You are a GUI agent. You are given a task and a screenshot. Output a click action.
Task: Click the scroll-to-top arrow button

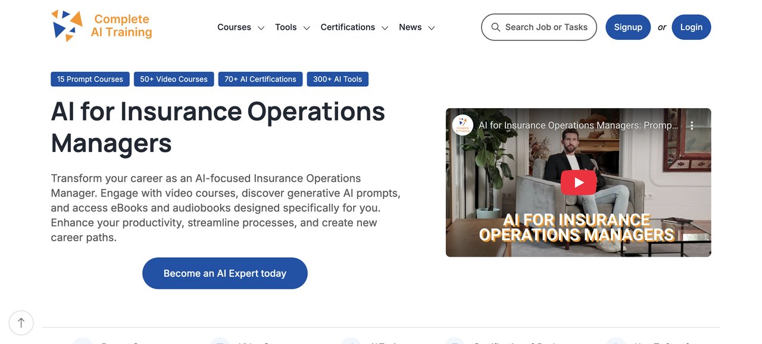(x=21, y=323)
